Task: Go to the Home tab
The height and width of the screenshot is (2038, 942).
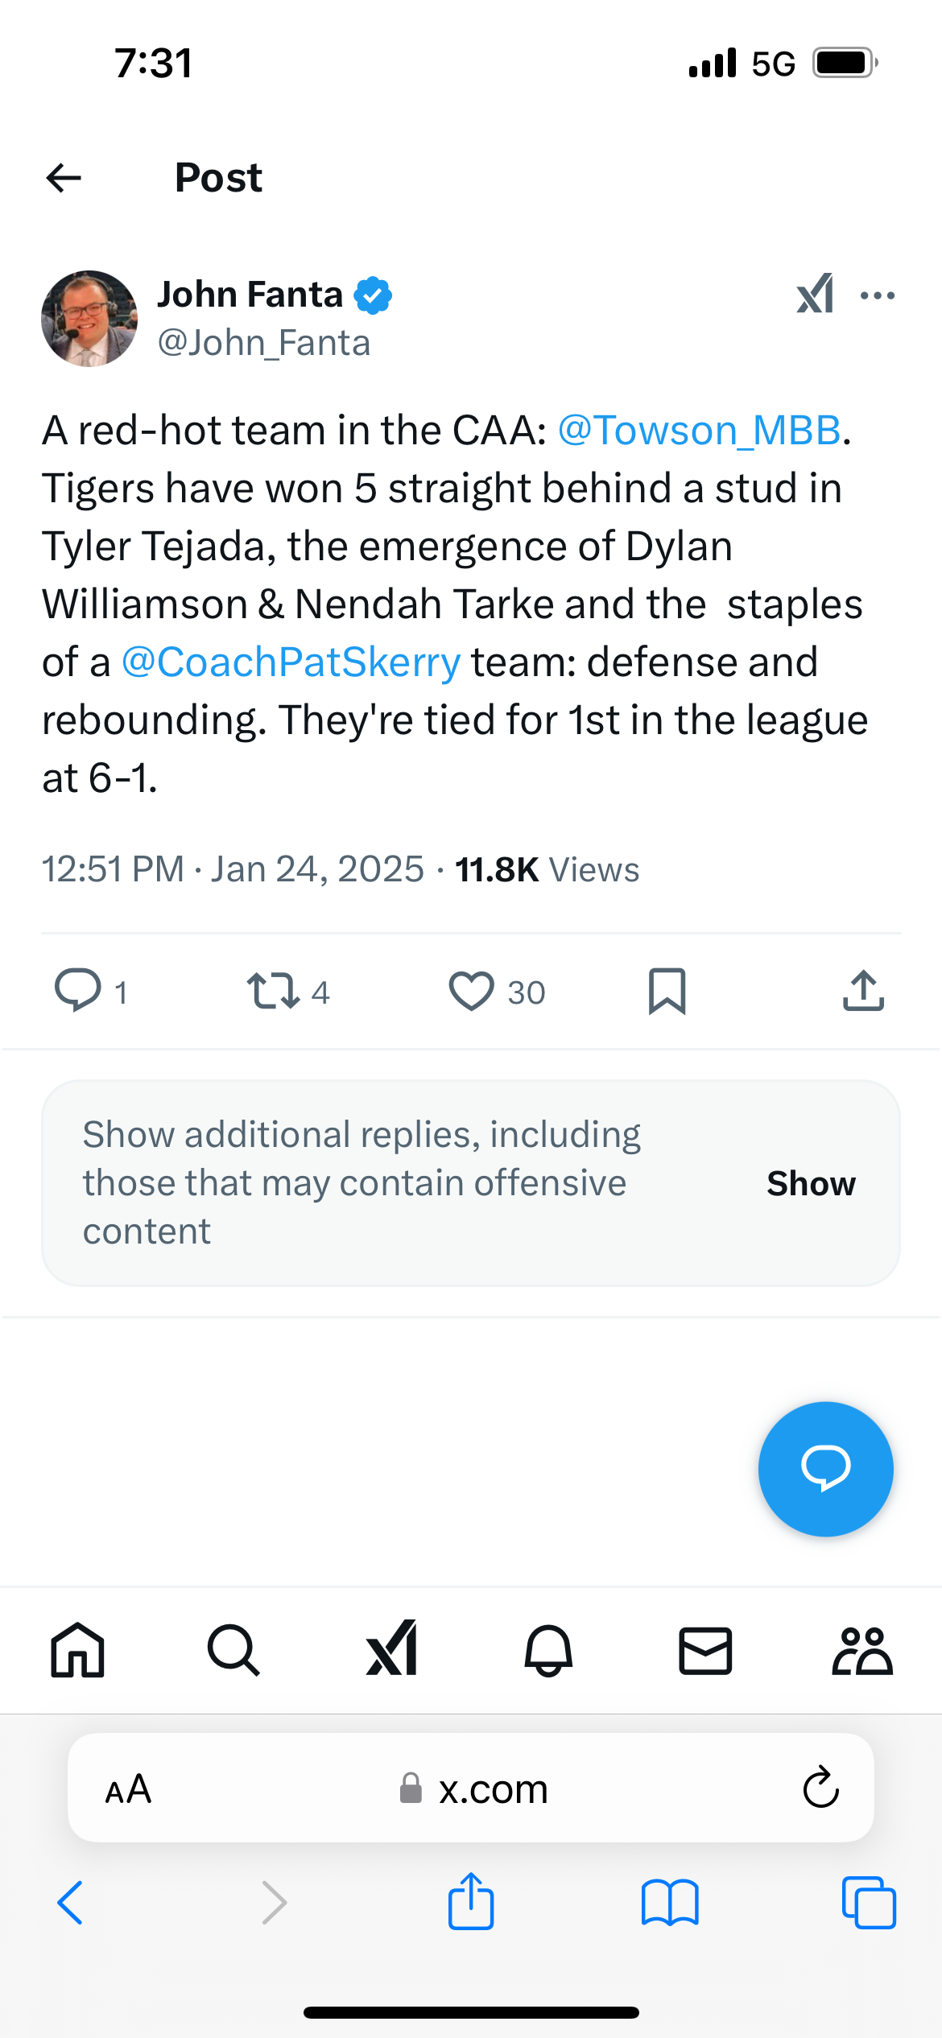Action: pos(77,1651)
